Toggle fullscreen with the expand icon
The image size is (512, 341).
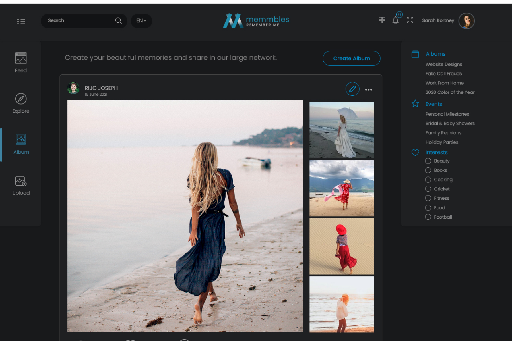410,20
